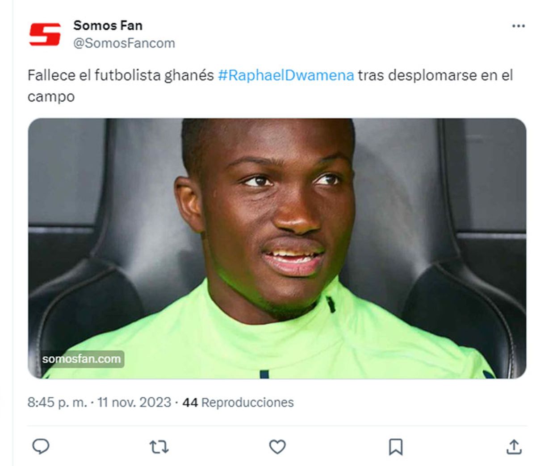Click the black zipper on the green collar
This screenshot has width=536, height=466.
pyautogui.click(x=331, y=304)
